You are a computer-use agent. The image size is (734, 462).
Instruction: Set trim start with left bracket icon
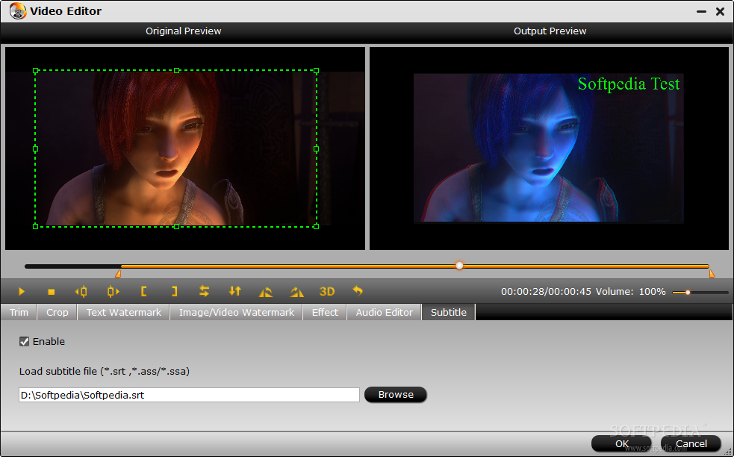point(143,292)
